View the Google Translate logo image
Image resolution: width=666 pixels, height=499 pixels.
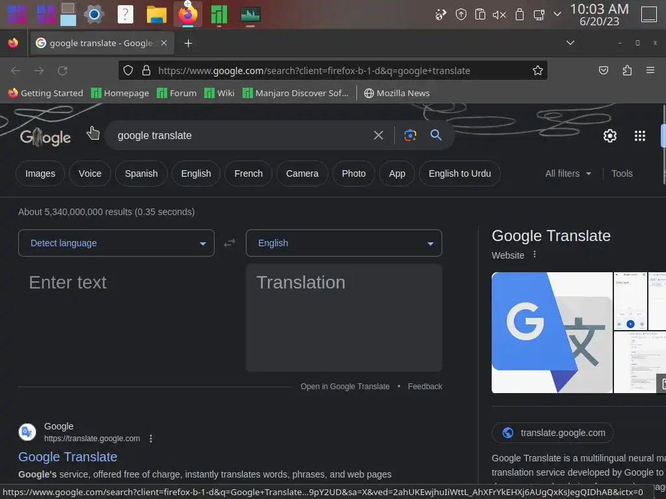pyautogui.click(x=552, y=333)
